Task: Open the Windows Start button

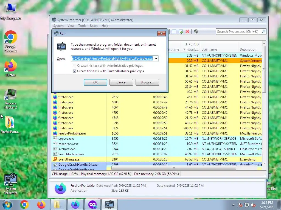Action: 7,205
